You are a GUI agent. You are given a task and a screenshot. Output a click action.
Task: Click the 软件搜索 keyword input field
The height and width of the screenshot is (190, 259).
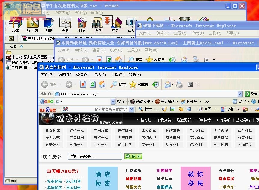point(95,156)
